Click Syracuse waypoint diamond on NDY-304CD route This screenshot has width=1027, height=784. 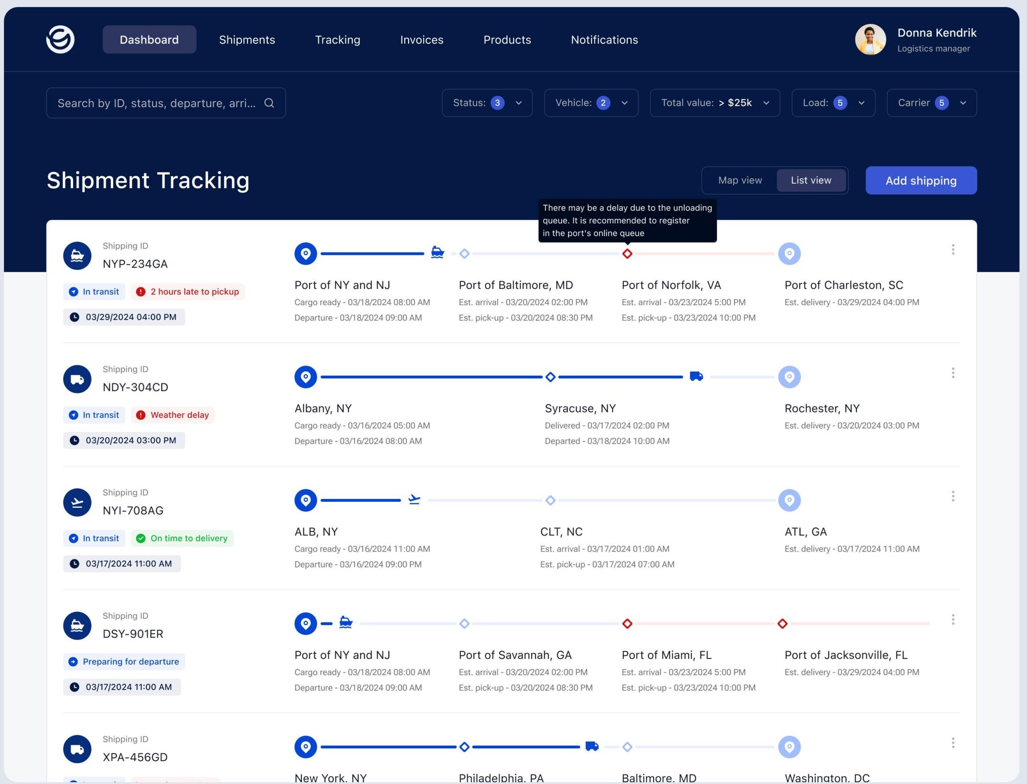tap(550, 377)
